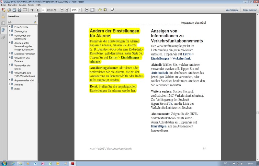Expand the 'Anhang' bookmark node
This screenshot has width=259, height=166.
[x=9, y=84]
